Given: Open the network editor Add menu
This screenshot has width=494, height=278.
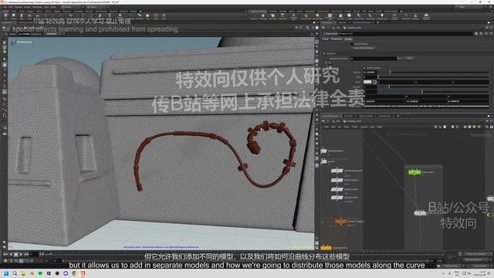Looking at the screenshot, I should 327,127.
